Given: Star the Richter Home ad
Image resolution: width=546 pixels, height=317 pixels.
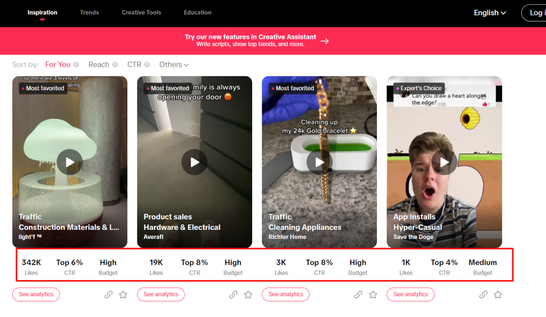Looking at the screenshot, I should 373,294.
